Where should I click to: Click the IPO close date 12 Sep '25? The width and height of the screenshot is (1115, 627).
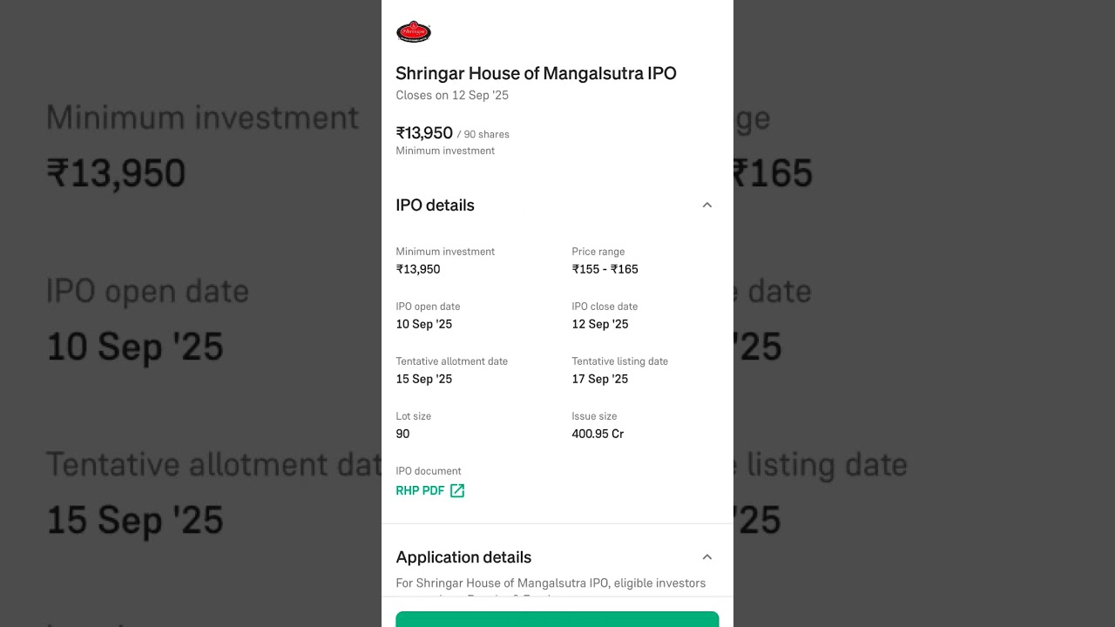(600, 324)
